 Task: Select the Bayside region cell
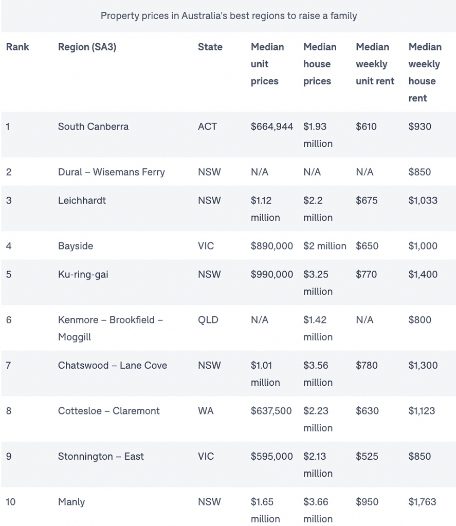[76, 246]
